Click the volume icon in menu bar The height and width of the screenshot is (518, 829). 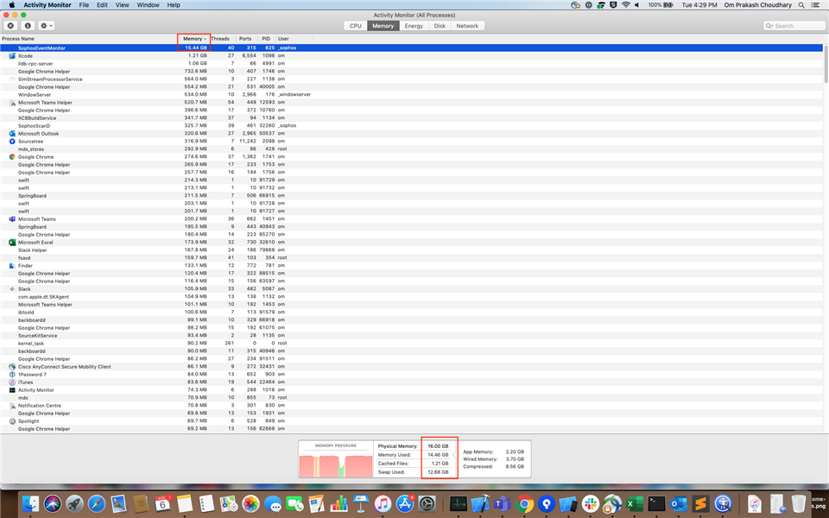[x=637, y=5]
